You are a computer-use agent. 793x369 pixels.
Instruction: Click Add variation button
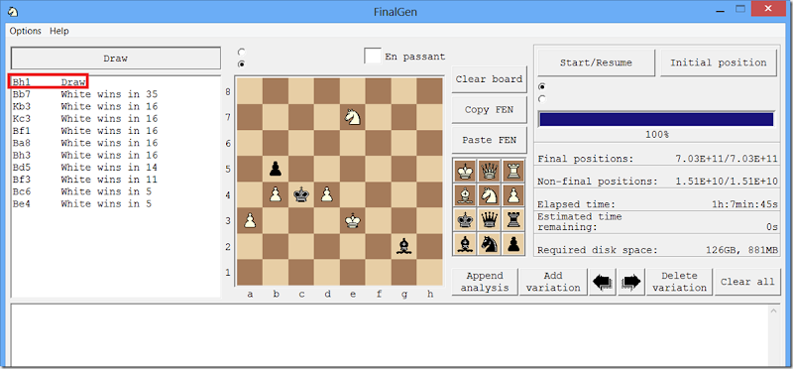[553, 282]
